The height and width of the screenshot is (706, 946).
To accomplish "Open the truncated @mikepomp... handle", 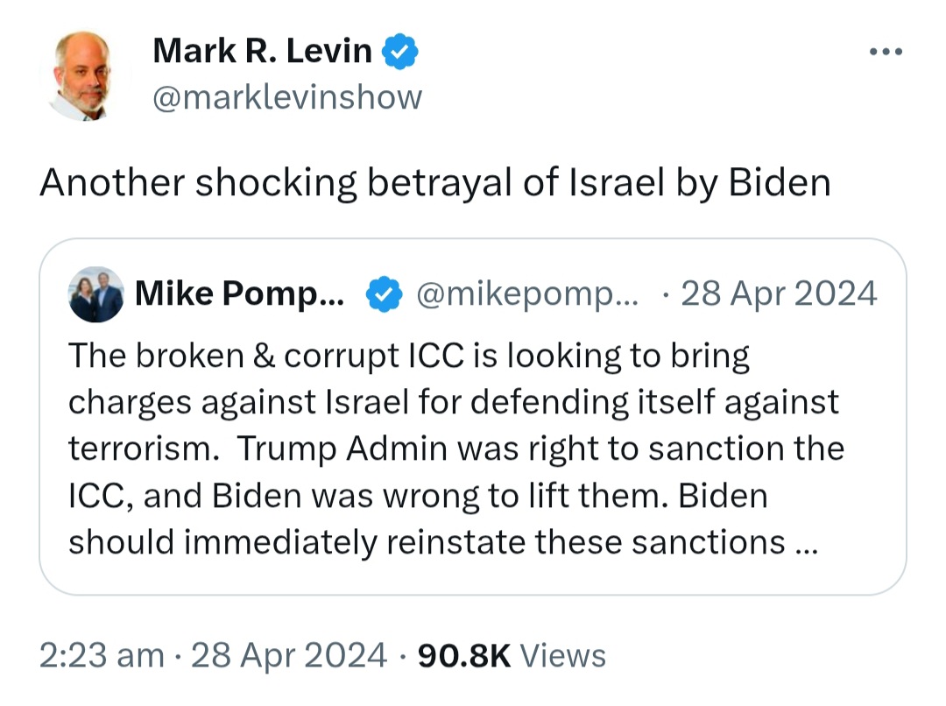I will [x=526, y=293].
